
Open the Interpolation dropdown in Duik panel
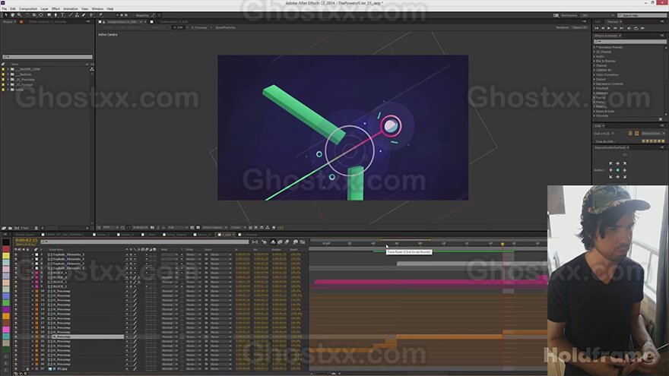[654, 134]
